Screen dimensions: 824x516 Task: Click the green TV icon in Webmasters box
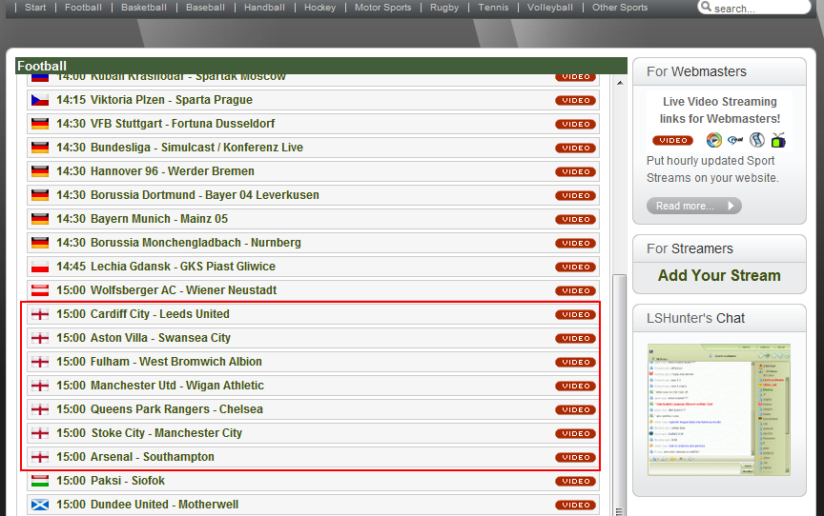[x=778, y=140]
